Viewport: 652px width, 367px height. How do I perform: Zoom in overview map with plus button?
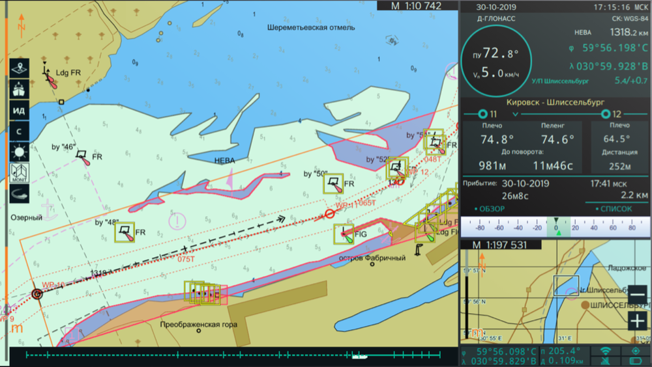tap(638, 320)
